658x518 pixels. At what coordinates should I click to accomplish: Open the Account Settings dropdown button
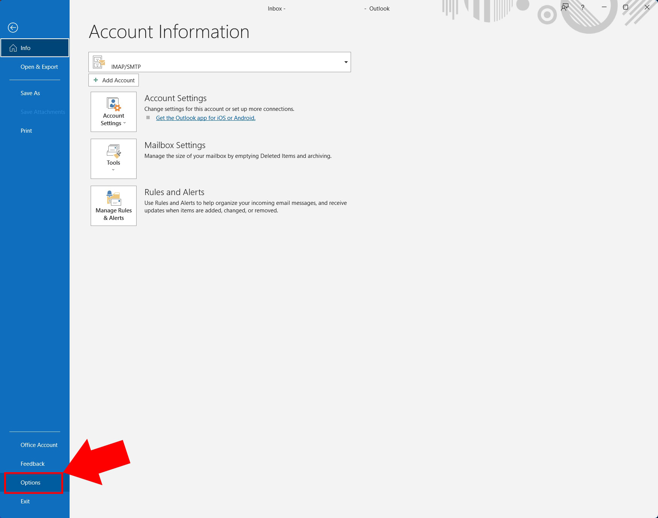(x=114, y=112)
